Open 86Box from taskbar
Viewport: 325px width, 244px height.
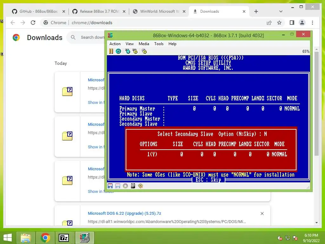(84, 238)
